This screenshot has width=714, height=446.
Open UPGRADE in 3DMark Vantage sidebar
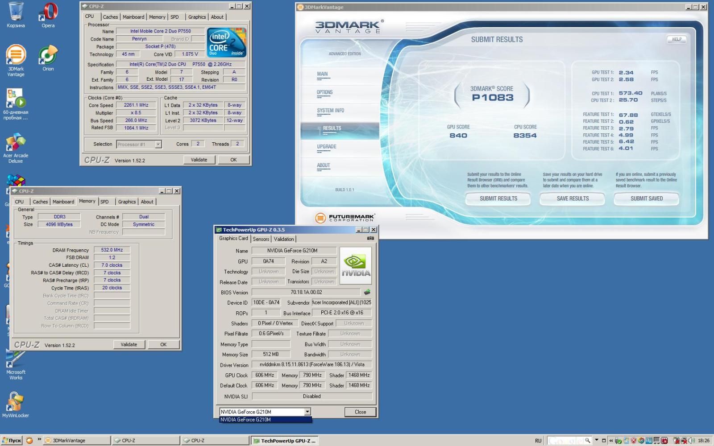click(x=327, y=147)
